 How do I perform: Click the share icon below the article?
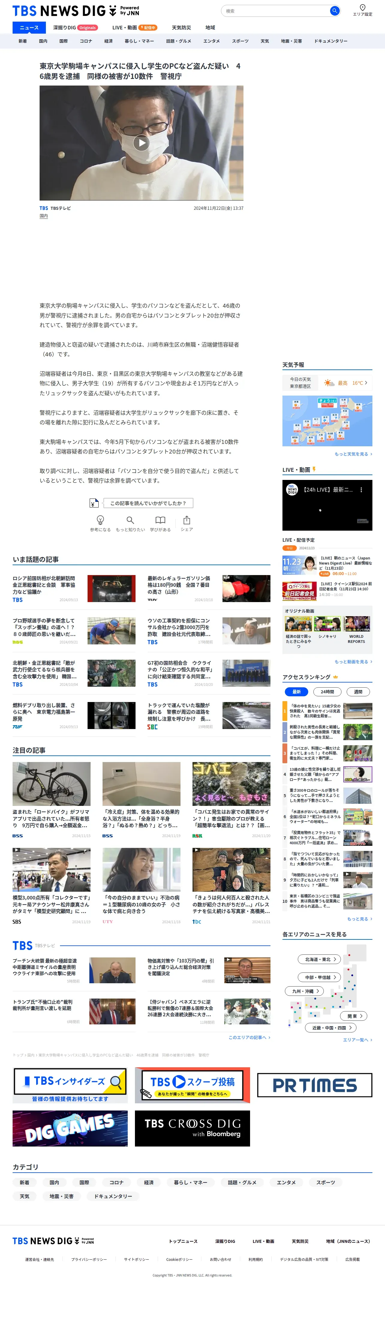click(x=187, y=520)
